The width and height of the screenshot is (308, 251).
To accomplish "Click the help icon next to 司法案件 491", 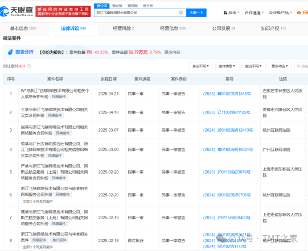I will tap(29, 66).
